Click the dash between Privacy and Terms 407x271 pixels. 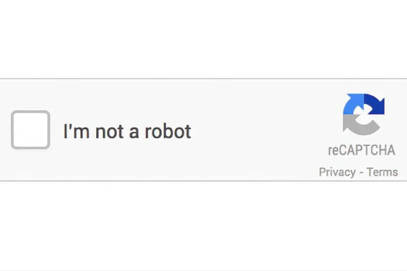[361, 172]
